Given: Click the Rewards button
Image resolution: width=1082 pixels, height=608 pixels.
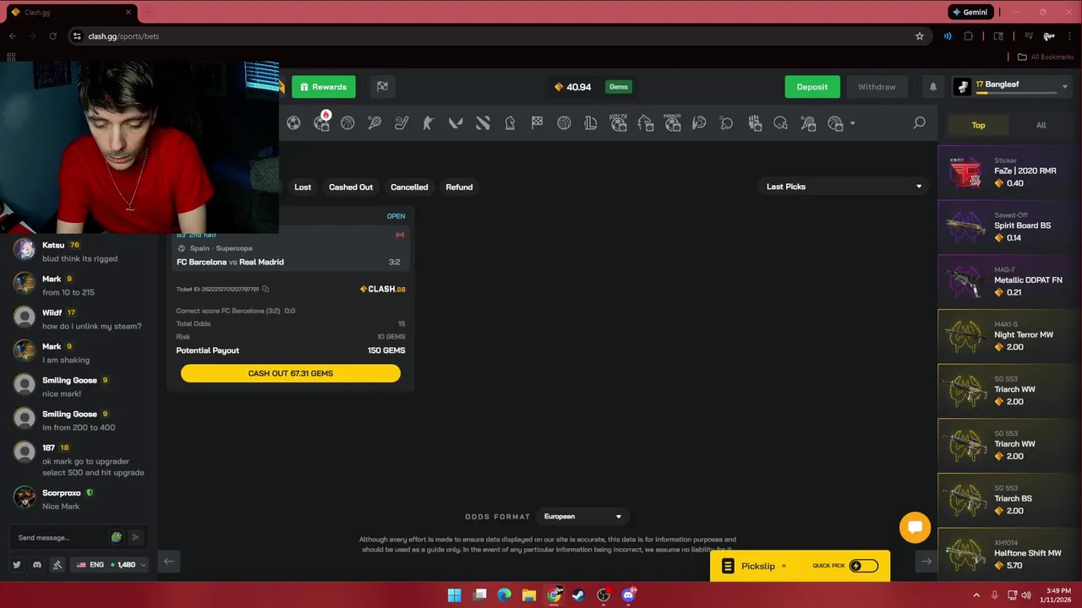Looking at the screenshot, I should (x=324, y=87).
